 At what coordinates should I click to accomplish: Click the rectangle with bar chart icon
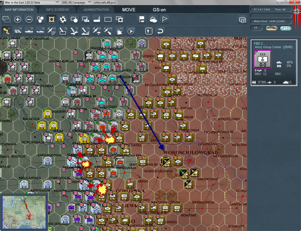pos(86,19)
